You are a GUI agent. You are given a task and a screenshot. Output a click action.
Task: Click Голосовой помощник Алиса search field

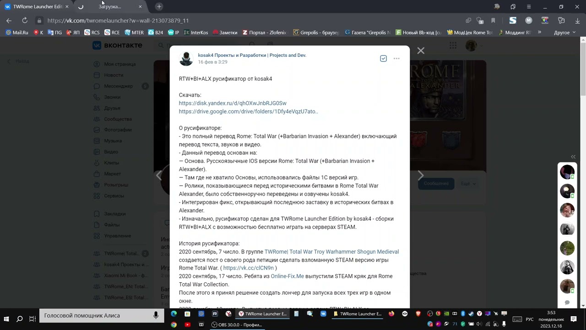coord(101,315)
